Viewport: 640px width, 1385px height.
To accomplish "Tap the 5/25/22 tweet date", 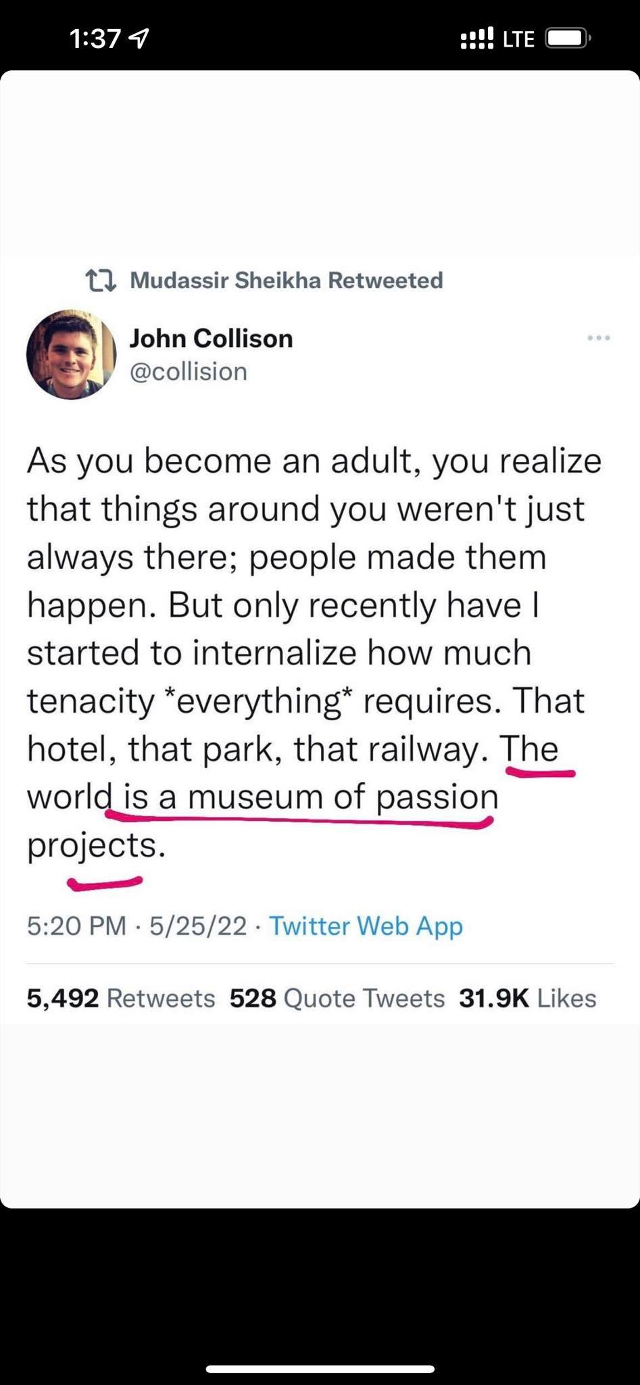I will (198, 926).
